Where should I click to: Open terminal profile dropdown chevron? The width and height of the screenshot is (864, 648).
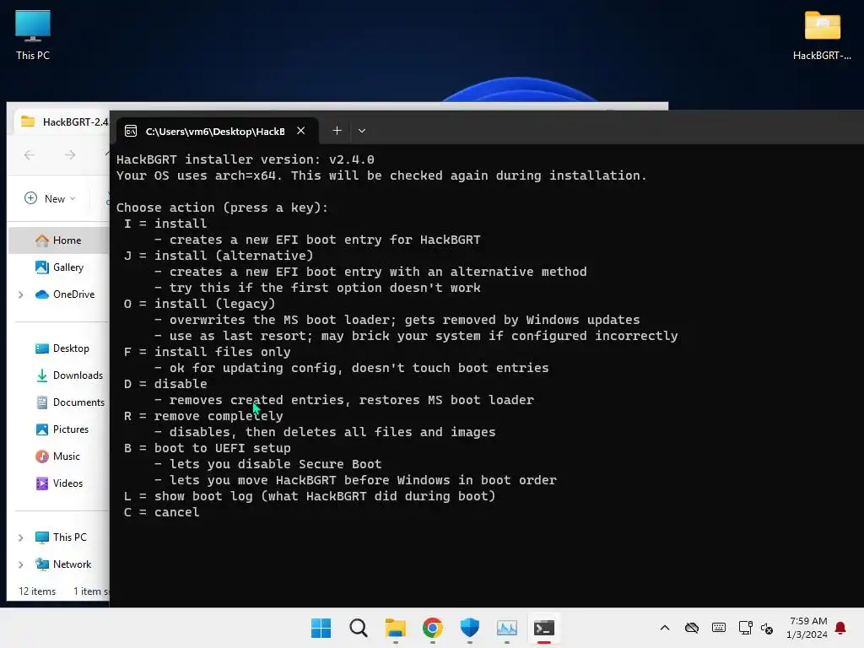[361, 131]
